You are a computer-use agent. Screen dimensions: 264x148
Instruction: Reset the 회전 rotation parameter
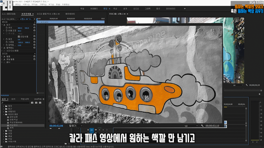point(34,39)
